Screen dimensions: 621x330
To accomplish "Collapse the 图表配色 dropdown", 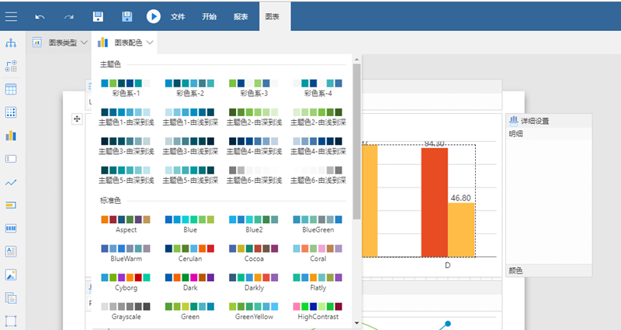I will 126,43.
